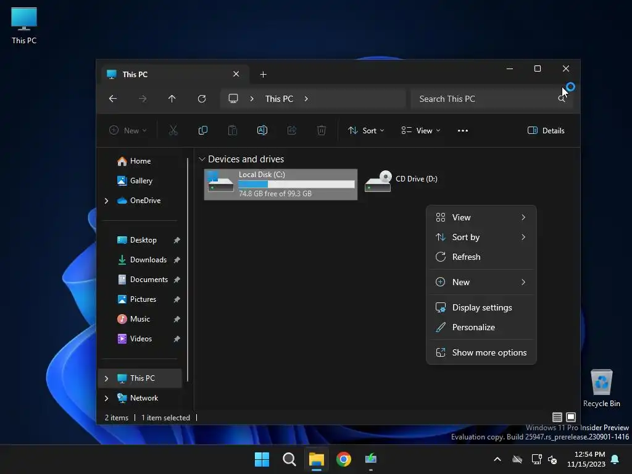Open the New submenu in the context menu
This screenshot has height=474, width=632.
click(481, 282)
